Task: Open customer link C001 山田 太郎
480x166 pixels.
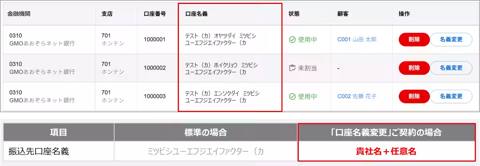Action: click(357, 40)
